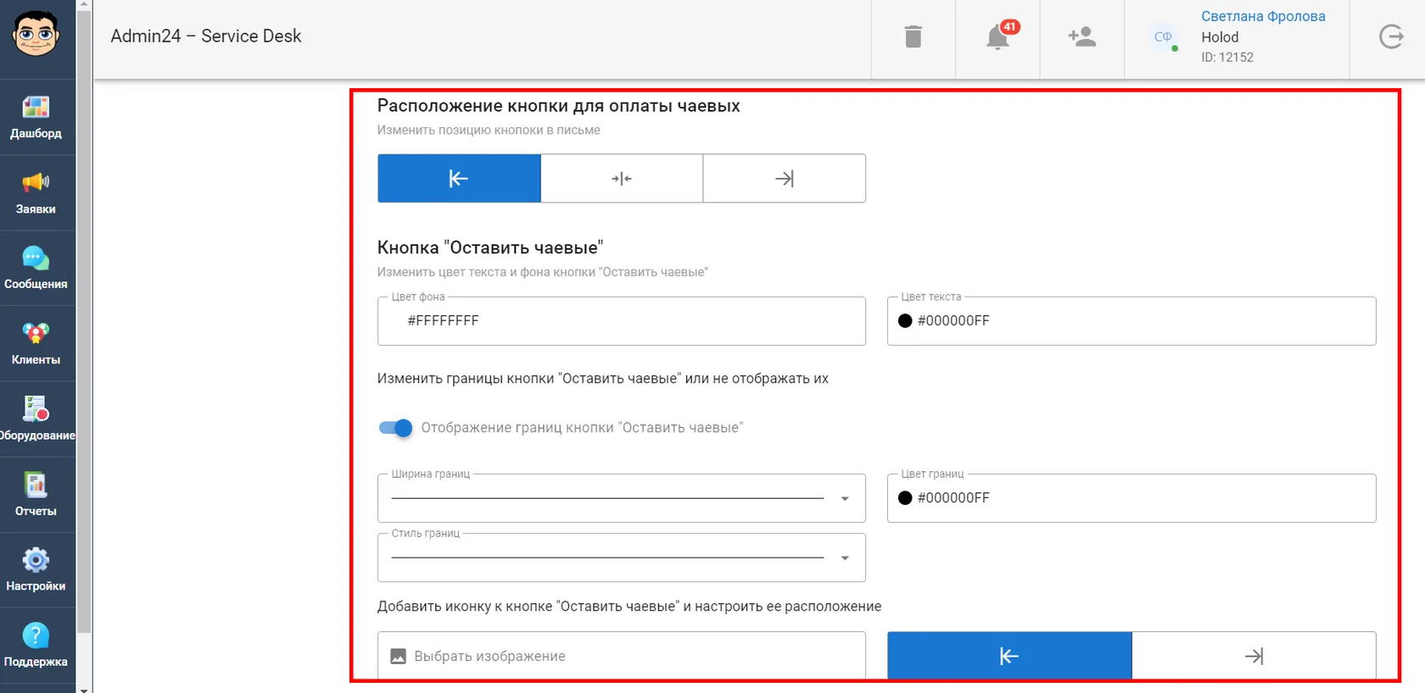Image resolution: width=1425 pixels, height=693 pixels.
Task: Open Дашборд in the sidebar
Action: (36, 117)
